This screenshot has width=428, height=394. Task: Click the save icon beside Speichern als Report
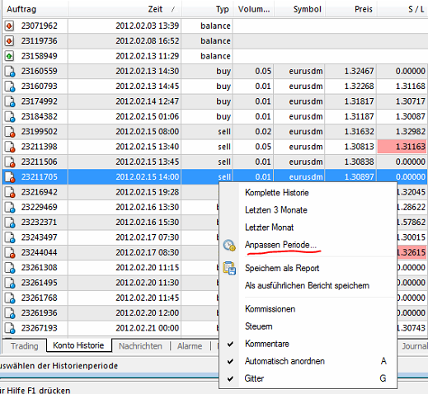(229, 268)
